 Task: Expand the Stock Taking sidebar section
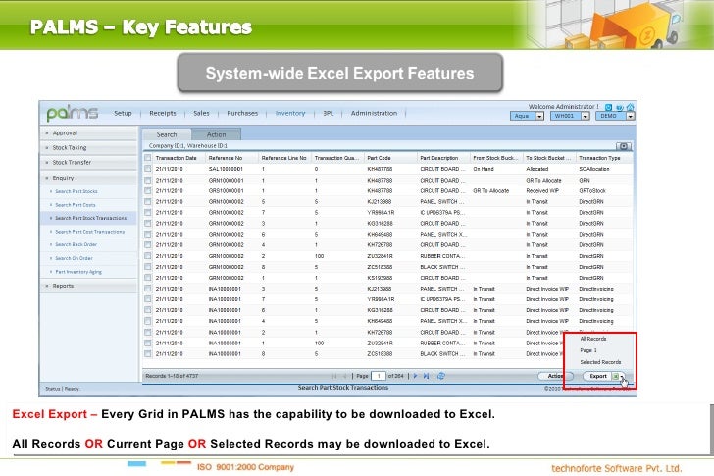89,148
